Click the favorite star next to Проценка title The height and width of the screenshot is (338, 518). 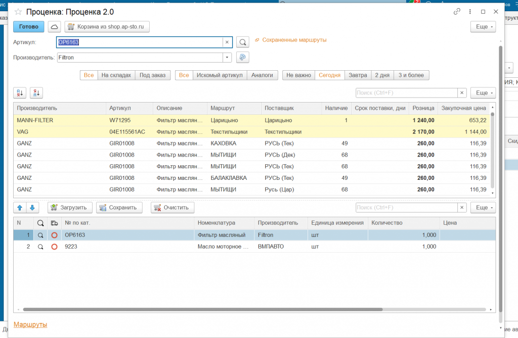tap(18, 11)
